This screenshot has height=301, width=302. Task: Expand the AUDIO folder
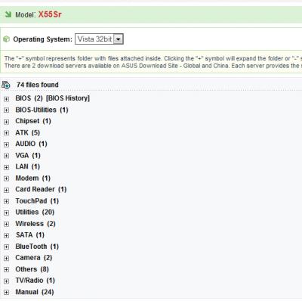pos(6,144)
